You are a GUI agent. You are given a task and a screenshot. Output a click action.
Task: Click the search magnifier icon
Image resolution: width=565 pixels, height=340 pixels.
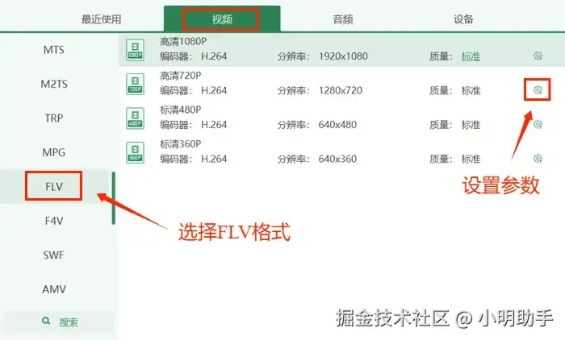tap(46, 321)
